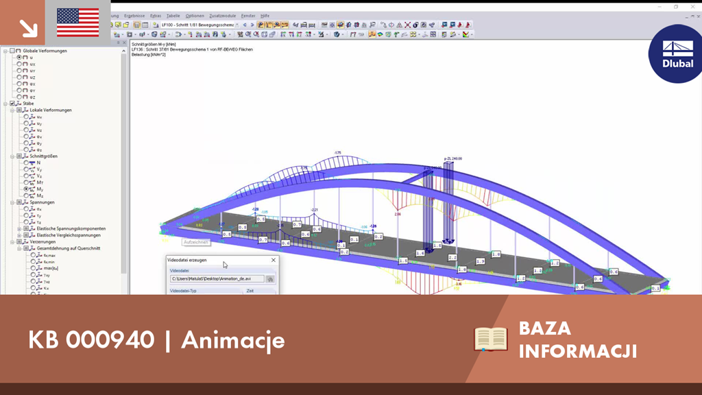Expand Elastische Spannungskomponenten node
The width and height of the screenshot is (702, 395).
(19, 229)
